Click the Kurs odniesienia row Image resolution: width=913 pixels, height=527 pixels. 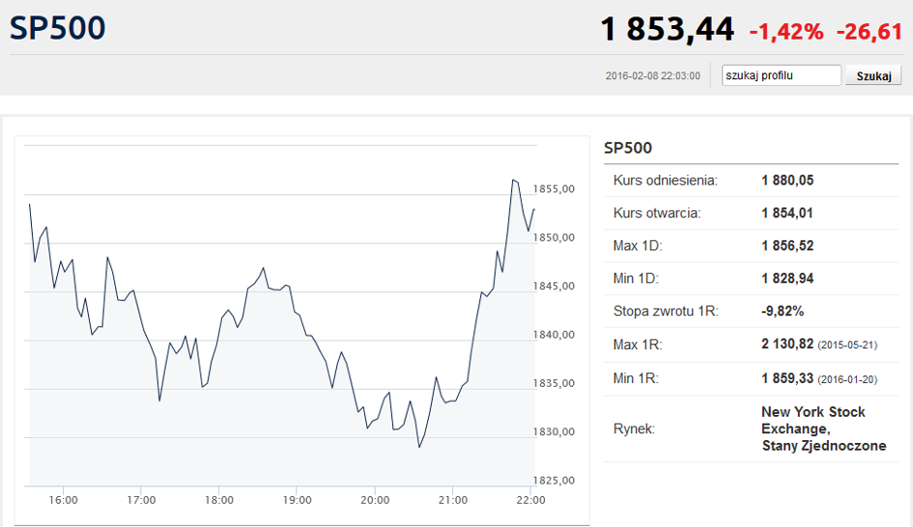pyautogui.click(x=751, y=180)
